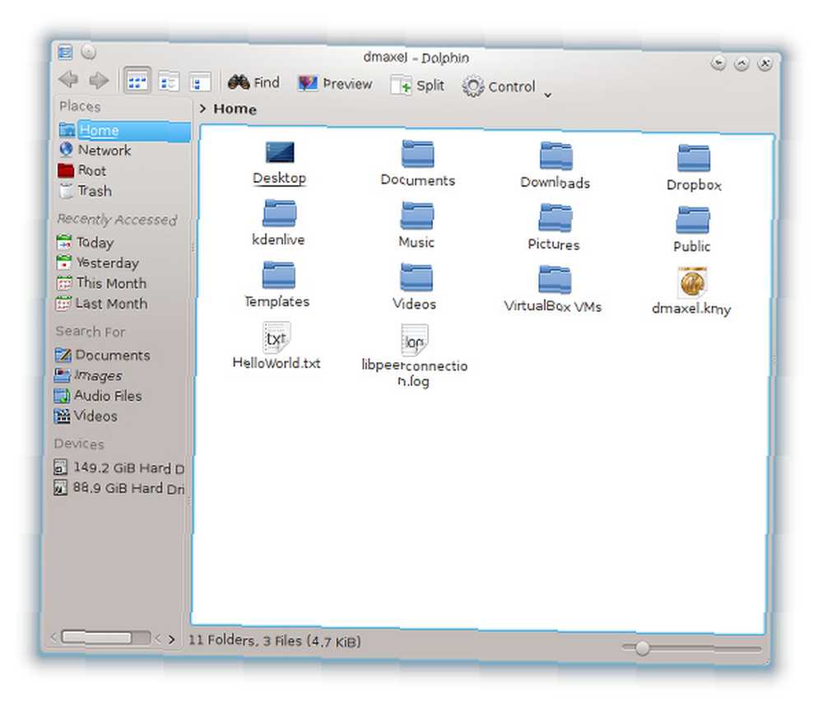Toggle Preview in the toolbar
Screen dimensions: 823x707
(x=335, y=83)
